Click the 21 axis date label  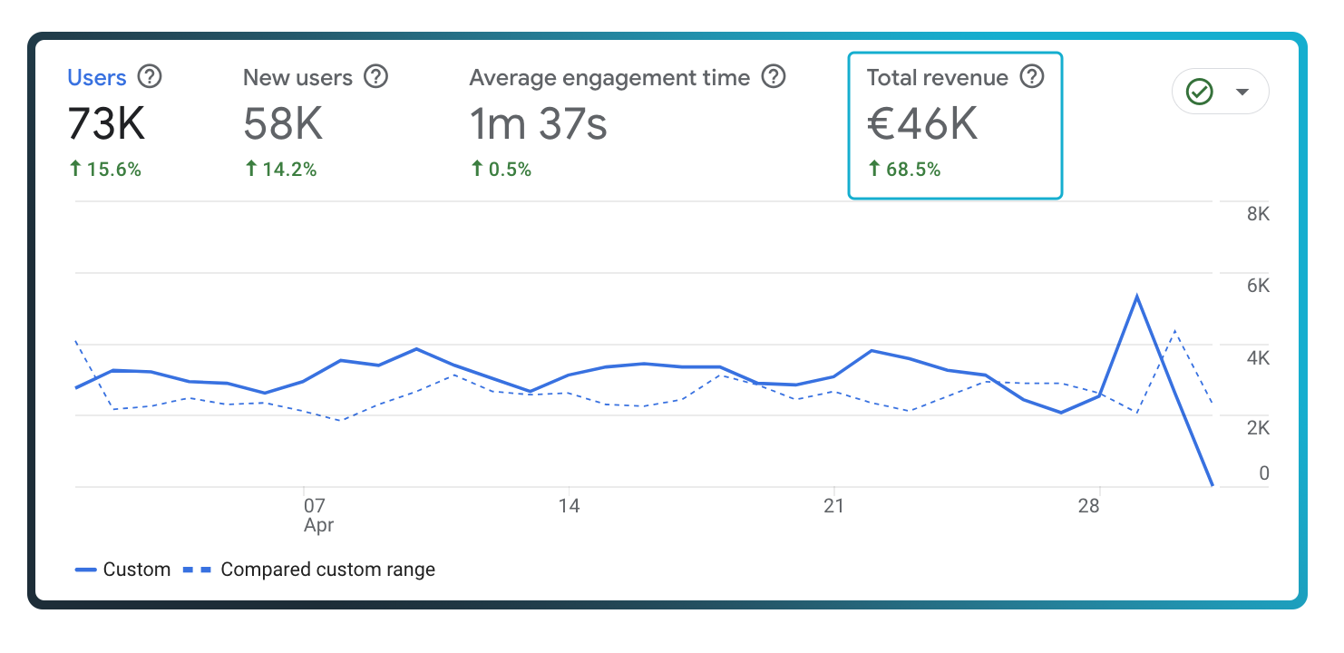tap(833, 505)
